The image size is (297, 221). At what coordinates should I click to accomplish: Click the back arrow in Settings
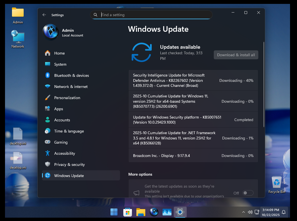click(x=44, y=15)
